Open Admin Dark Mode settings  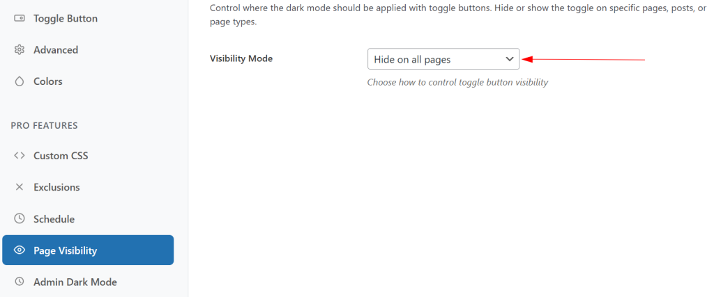pos(75,282)
